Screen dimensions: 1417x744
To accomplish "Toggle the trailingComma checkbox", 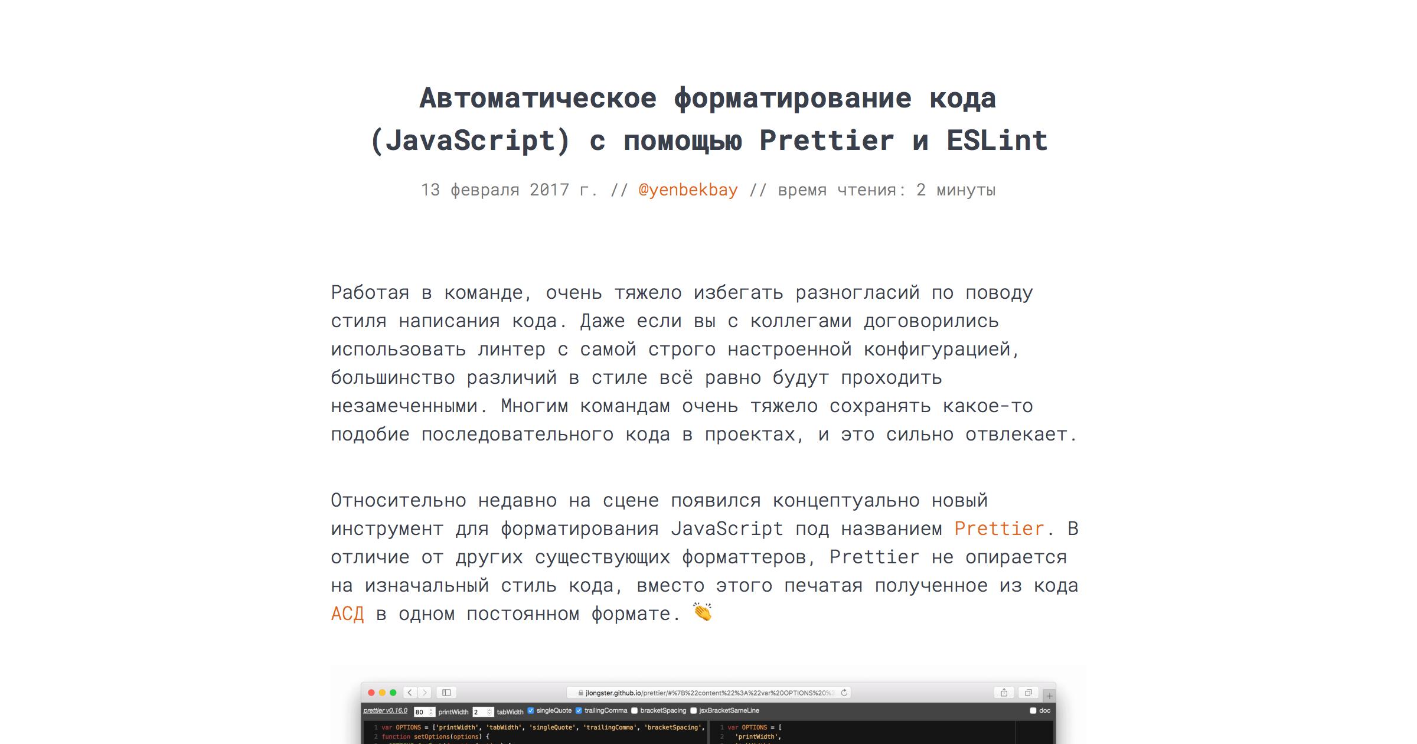I will 579,711.
